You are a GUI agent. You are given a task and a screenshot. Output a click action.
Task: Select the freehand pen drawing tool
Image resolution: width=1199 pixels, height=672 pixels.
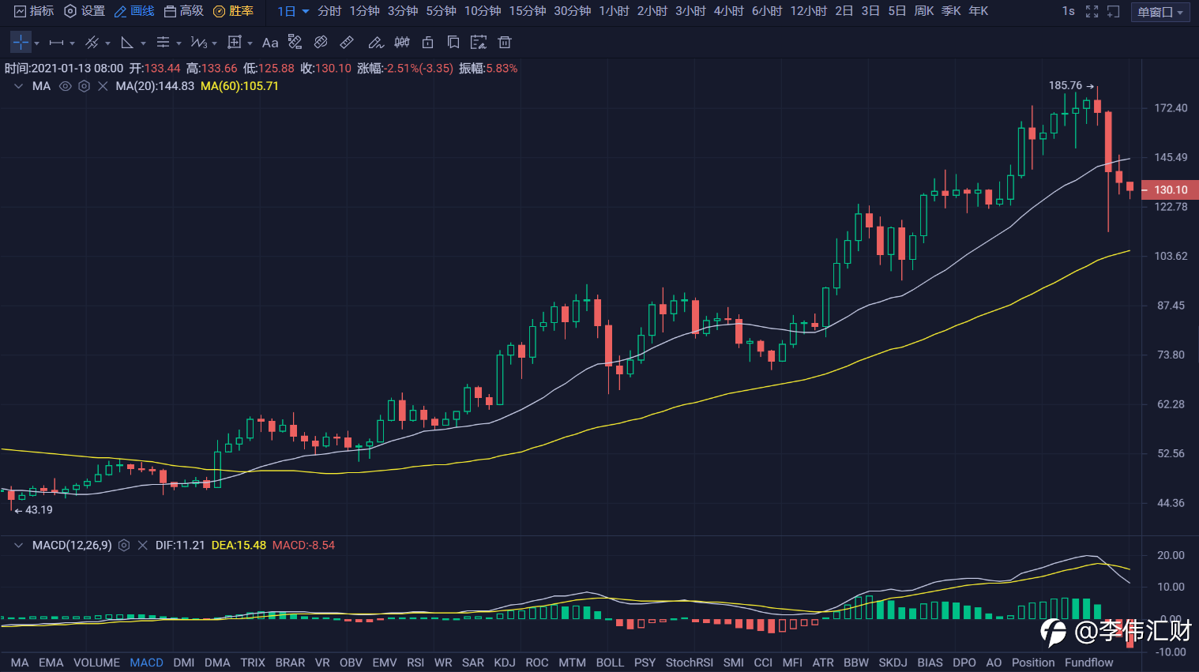click(376, 43)
